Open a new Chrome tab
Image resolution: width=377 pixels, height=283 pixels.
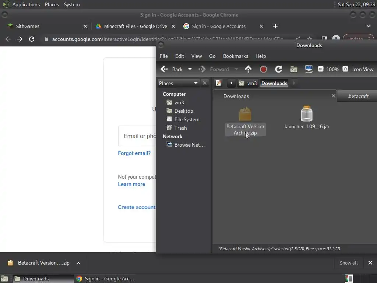275,26
